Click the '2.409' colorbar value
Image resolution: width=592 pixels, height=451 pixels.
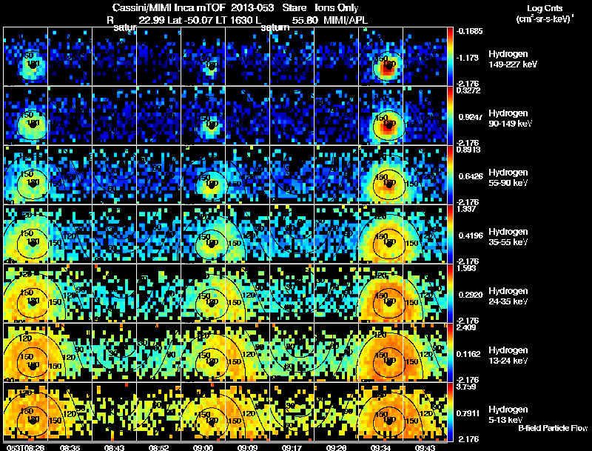pos(466,327)
